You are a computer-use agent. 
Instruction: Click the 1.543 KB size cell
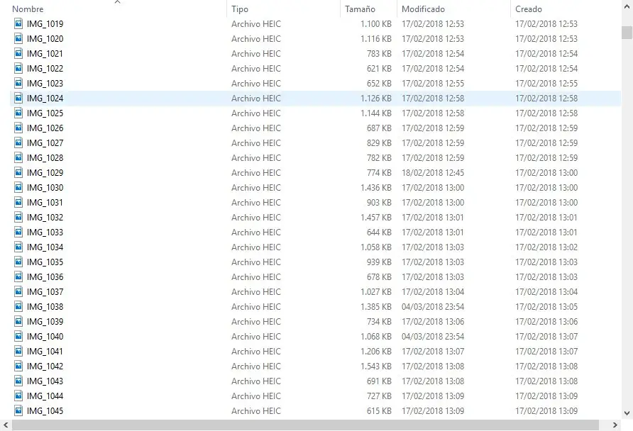[x=376, y=366]
